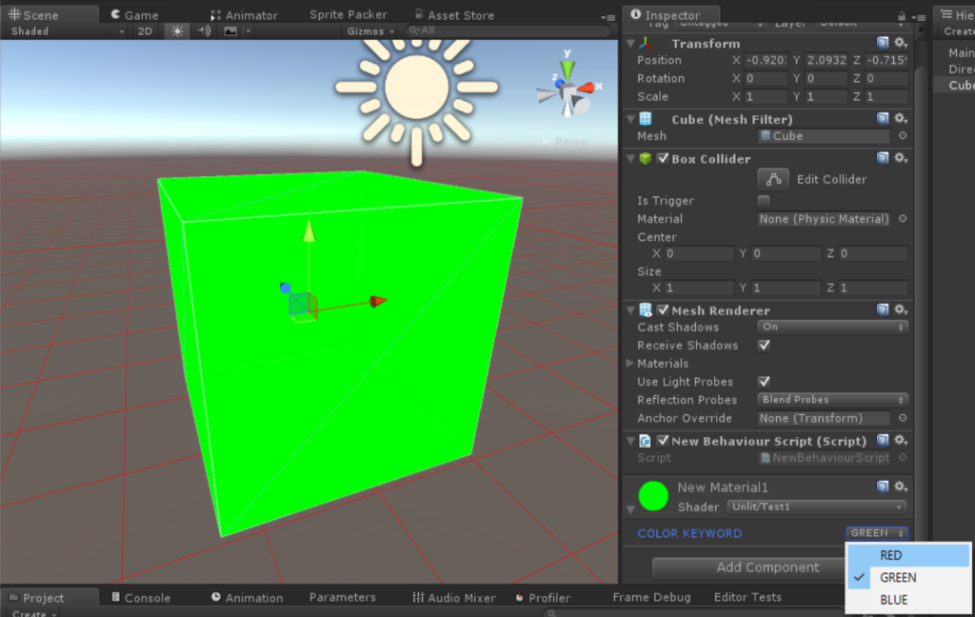Uncheck Use Light Probes
The height and width of the screenshot is (617, 975).
coord(764,381)
